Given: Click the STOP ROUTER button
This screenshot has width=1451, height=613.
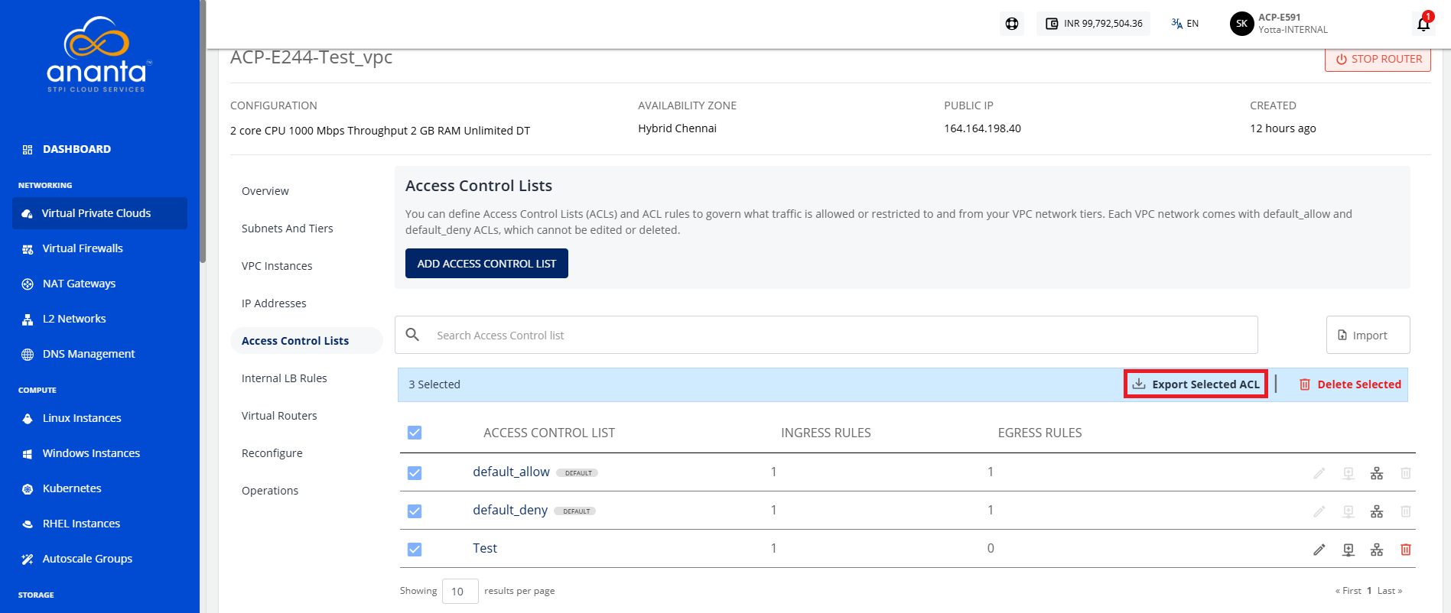Looking at the screenshot, I should pos(1378,59).
